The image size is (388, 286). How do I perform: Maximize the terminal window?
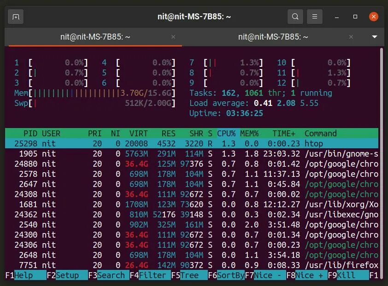[x=355, y=17]
